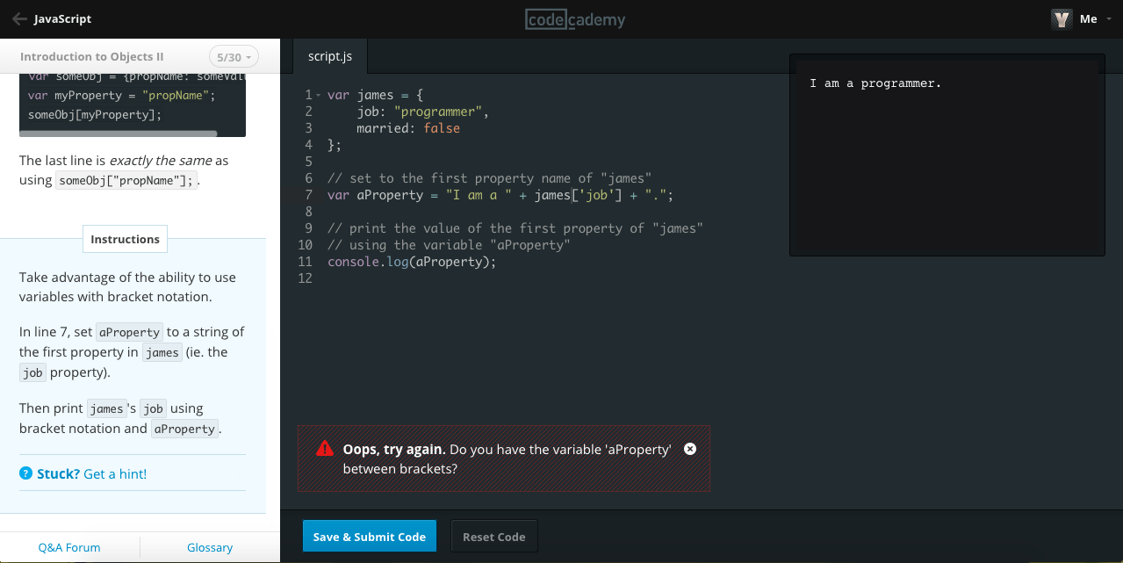
Task: Dismiss the 'Oops, try again' error message
Action: [690, 448]
